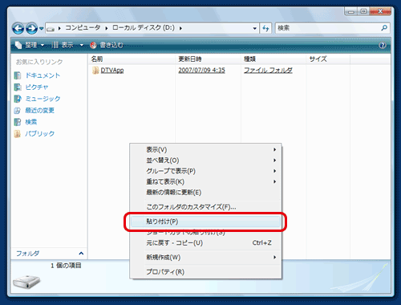Open the 表示 toolbar dropdown arrow
Image resolution: width=401 pixels, height=305 pixels.
pyautogui.click(x=82, y=46)
